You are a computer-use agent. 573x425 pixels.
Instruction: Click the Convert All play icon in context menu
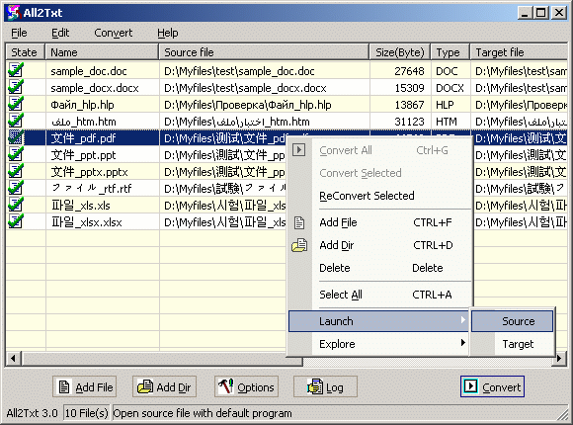pos(299,150)
